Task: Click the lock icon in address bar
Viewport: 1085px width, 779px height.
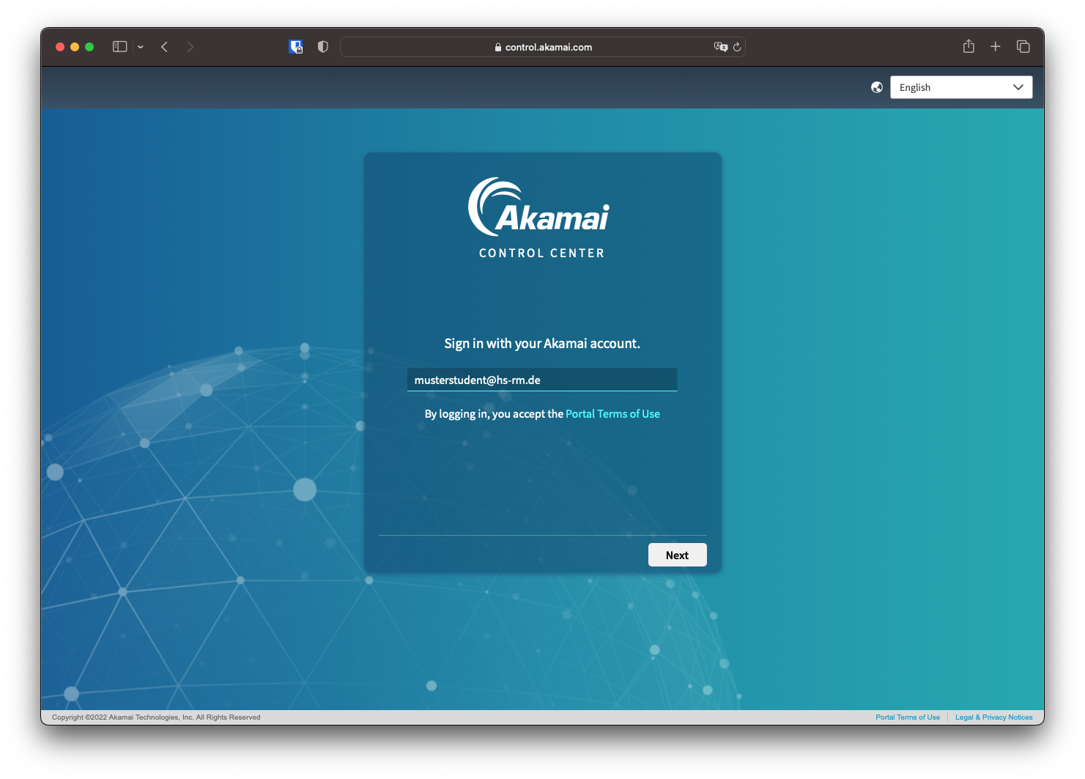Action: click(x=498, y=47)
